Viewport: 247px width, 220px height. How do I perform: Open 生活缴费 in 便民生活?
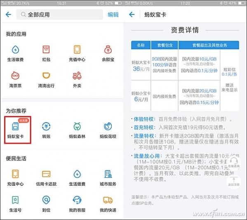click(x=77, y=177)
